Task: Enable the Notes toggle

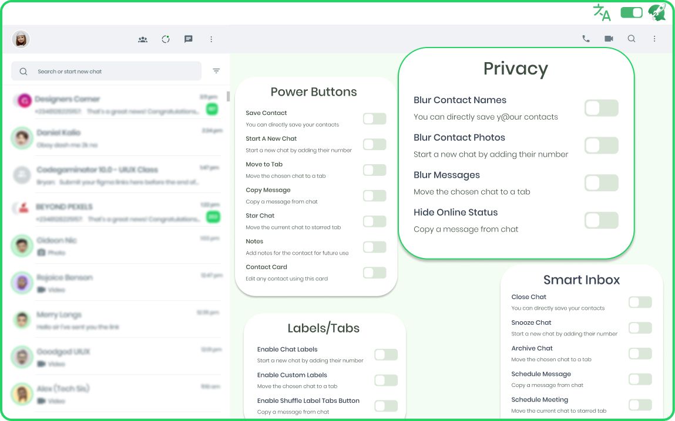Action: (375, 247)
